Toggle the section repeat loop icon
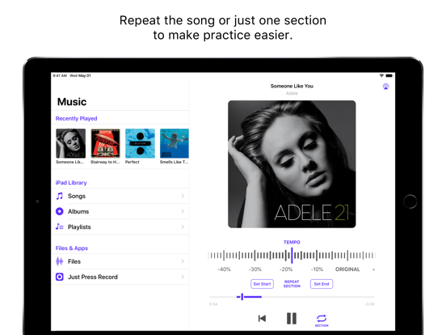446x335 pixels. [x=322, y=318]
